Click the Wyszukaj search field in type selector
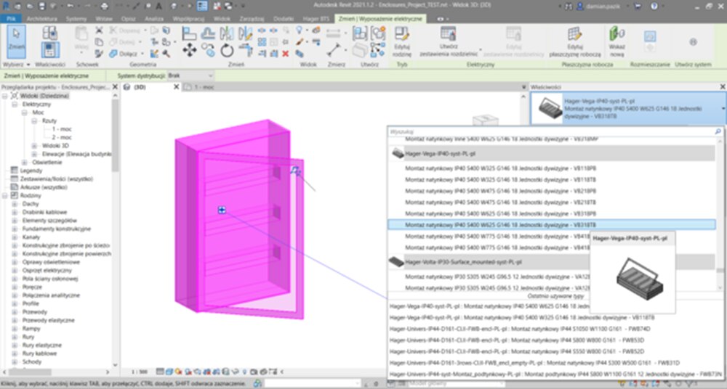727x389 pixels. click(553, 132)
